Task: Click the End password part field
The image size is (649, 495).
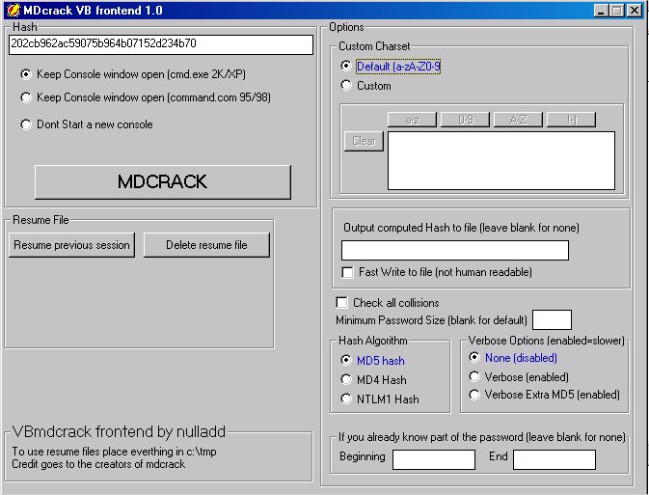Action: point(554,459)
